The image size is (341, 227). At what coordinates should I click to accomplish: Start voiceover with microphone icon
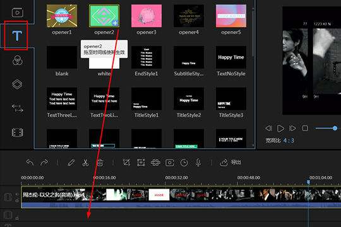(198, 163)
